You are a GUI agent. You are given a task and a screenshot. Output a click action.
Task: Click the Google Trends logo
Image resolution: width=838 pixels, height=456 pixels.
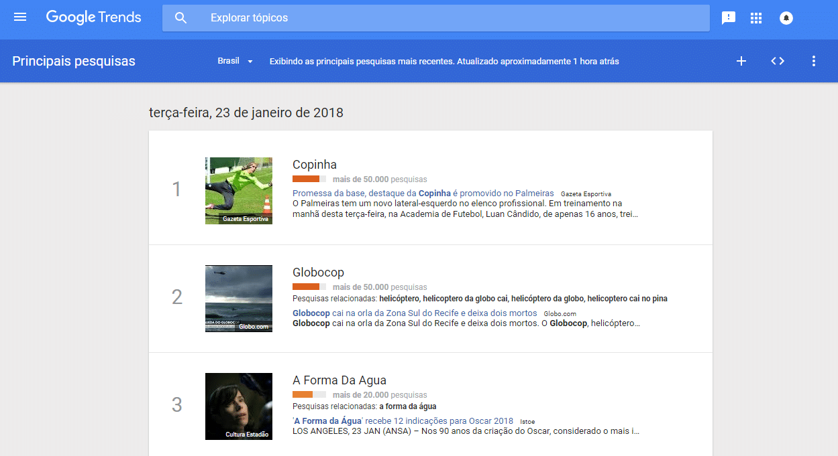tap(94, 18)
